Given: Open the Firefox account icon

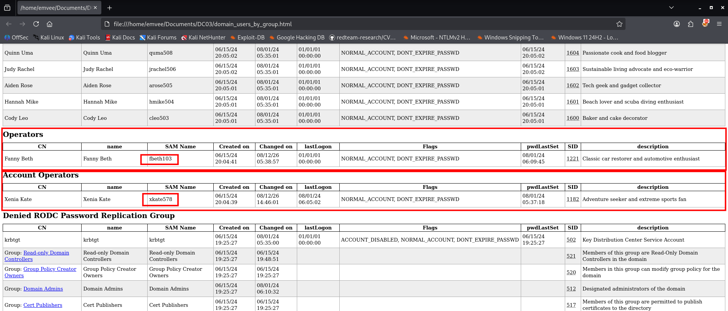Looking at the screenshot, I should point(677,24).
